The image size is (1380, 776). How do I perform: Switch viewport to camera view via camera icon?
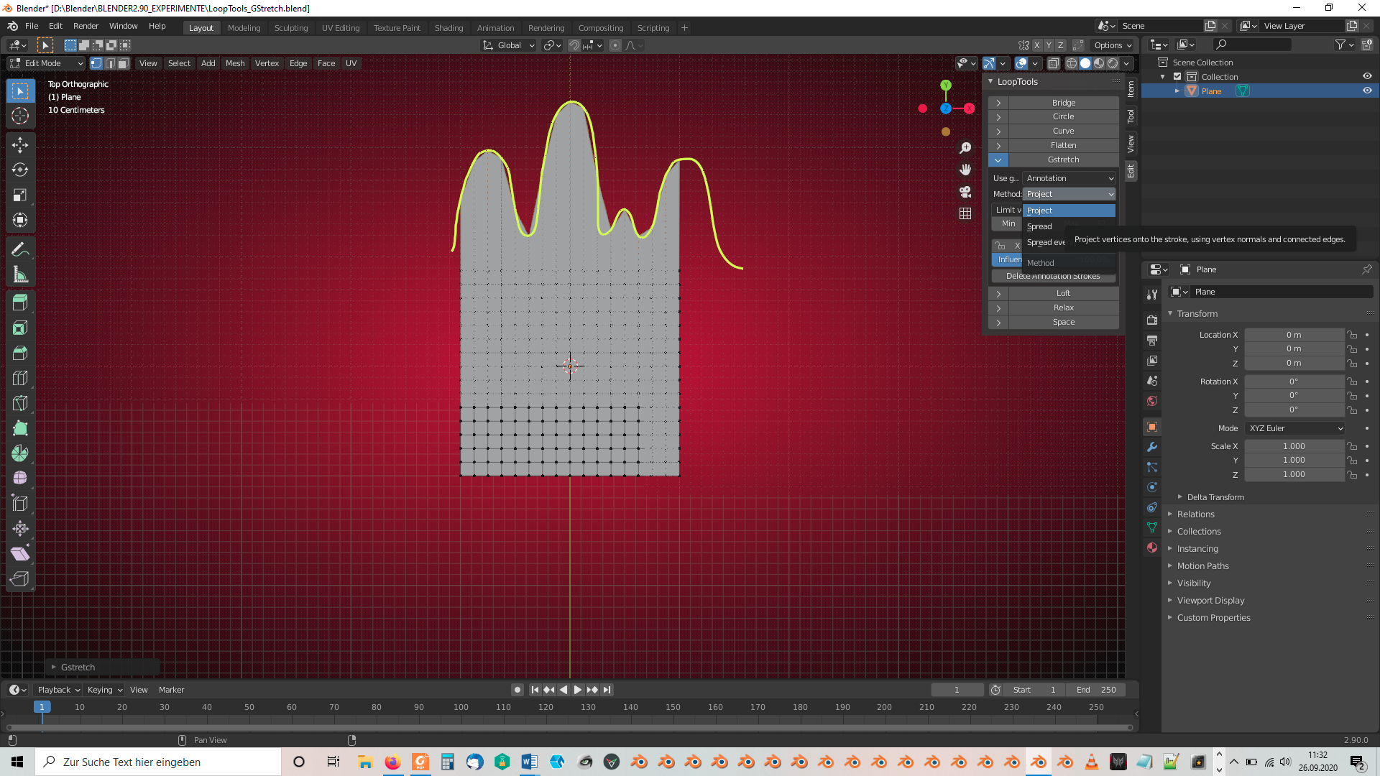[x=965, y=192]
